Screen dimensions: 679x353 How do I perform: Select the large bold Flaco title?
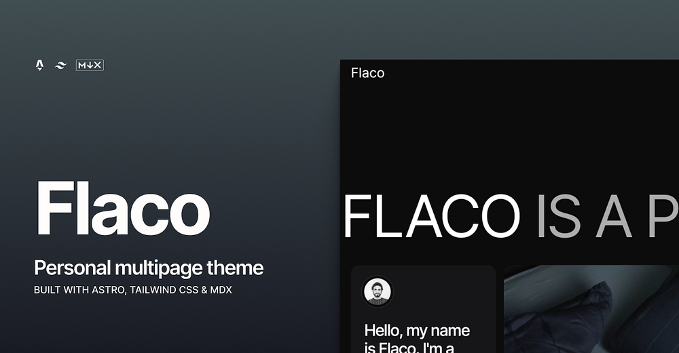tap(122, 209)
